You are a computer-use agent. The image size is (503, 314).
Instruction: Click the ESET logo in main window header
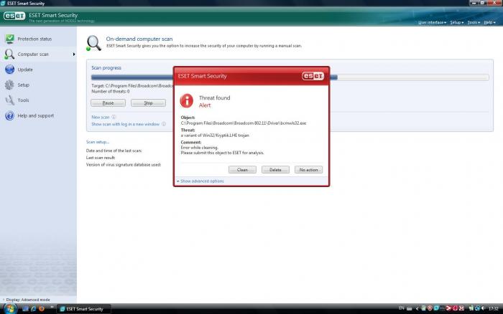coord(14,16)
